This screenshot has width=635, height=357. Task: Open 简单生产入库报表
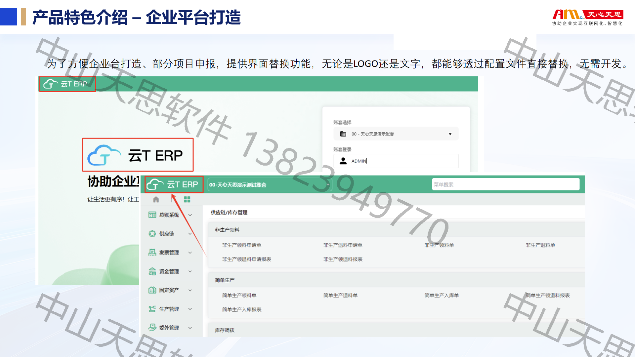click(242, 309)
